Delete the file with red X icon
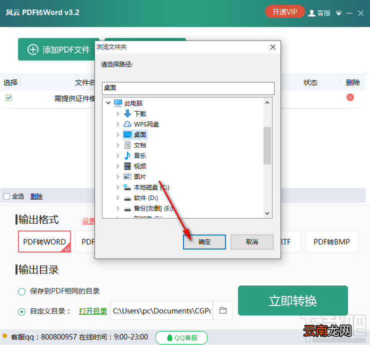Screen dimensions: 370x345 pos(350,97)
